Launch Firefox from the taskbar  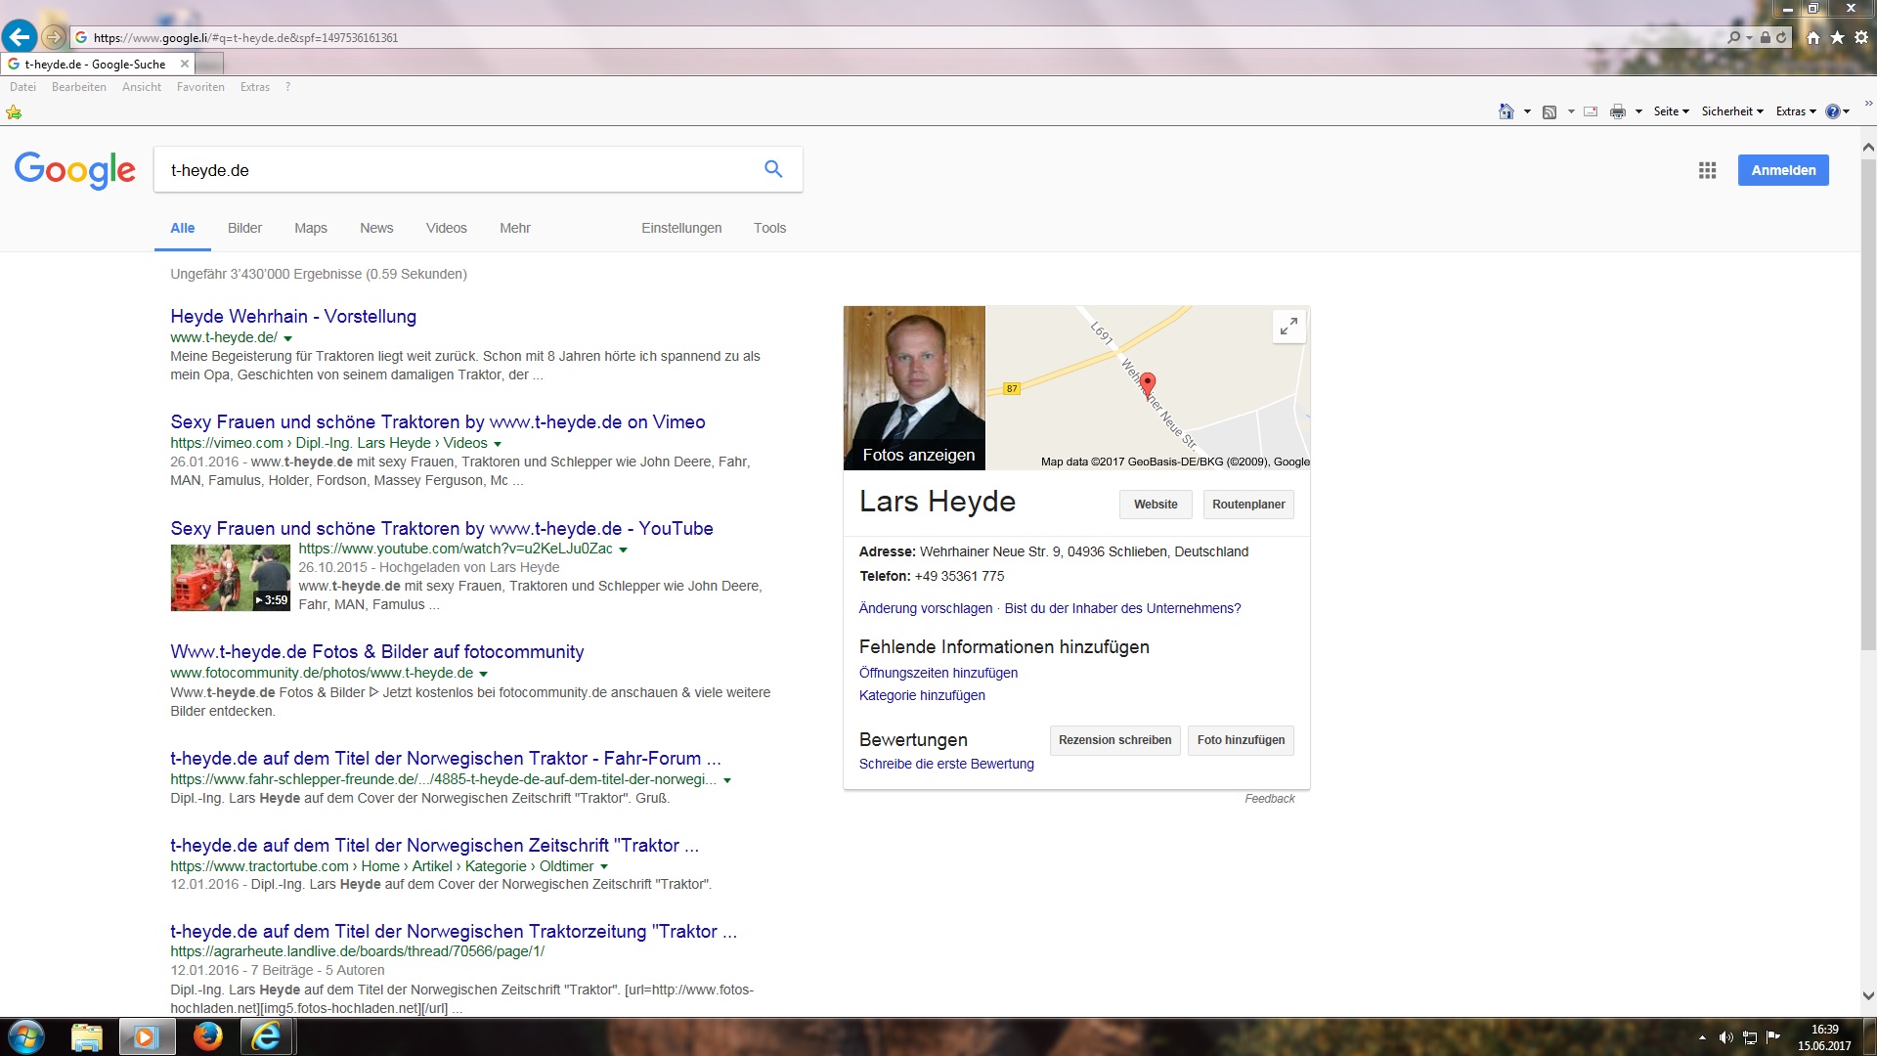tap(207, 1036)
